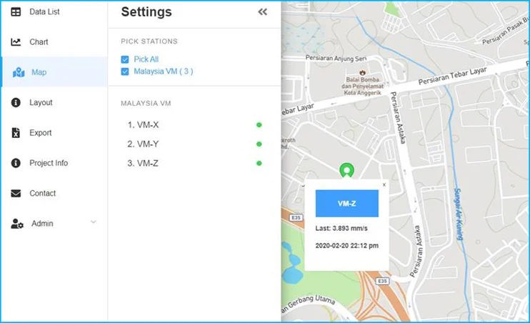
Task: Click the Layout info icon
Action: tap(16, 103)
